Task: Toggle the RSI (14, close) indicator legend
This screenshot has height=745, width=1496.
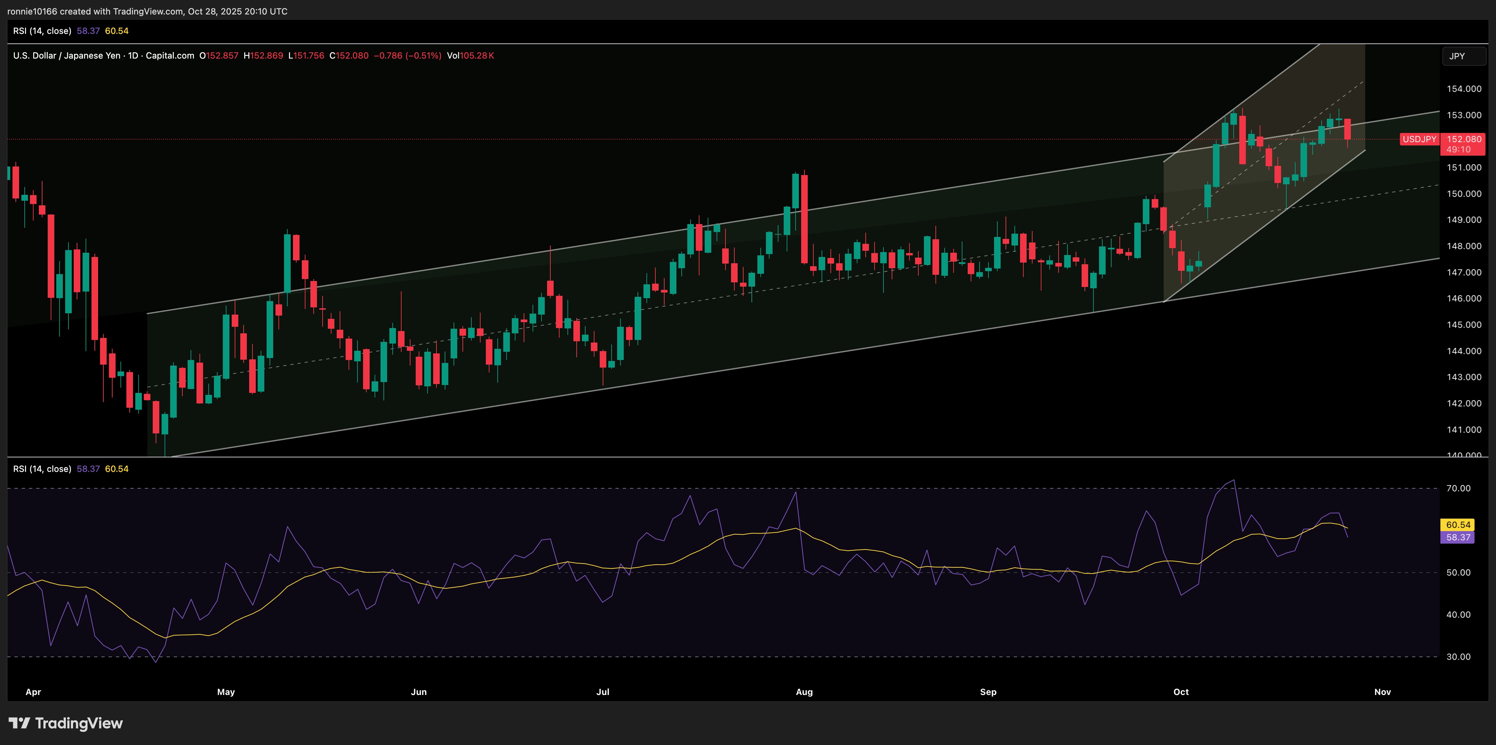Action: click(42, 469)
